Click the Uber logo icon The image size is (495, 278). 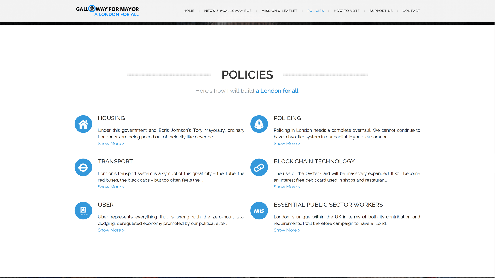[x=83, y=211]
